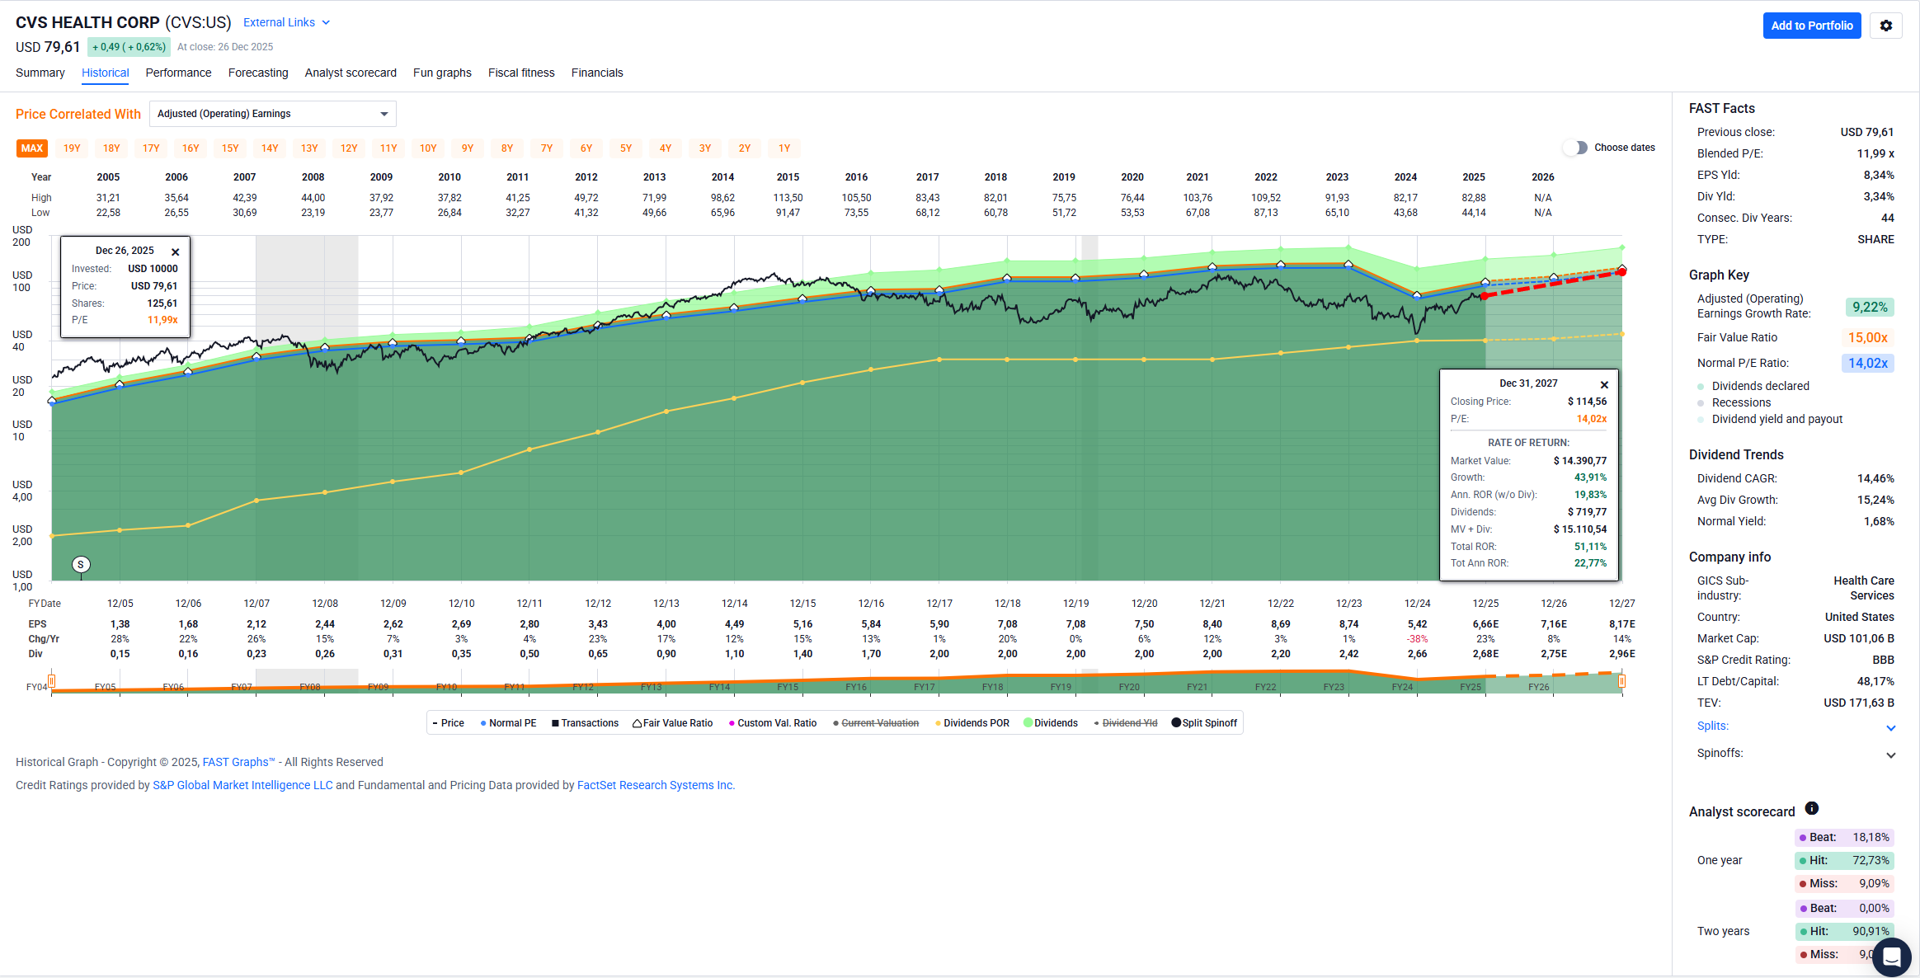Open the chat bubble widget
The image size is (1920, 978).
(x=1891, y=957)
